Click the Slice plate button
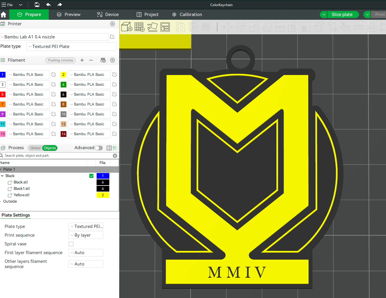Image resolution: width=386 pixels, height=298 pixels. pyautogui.click(x=343, y=15)
